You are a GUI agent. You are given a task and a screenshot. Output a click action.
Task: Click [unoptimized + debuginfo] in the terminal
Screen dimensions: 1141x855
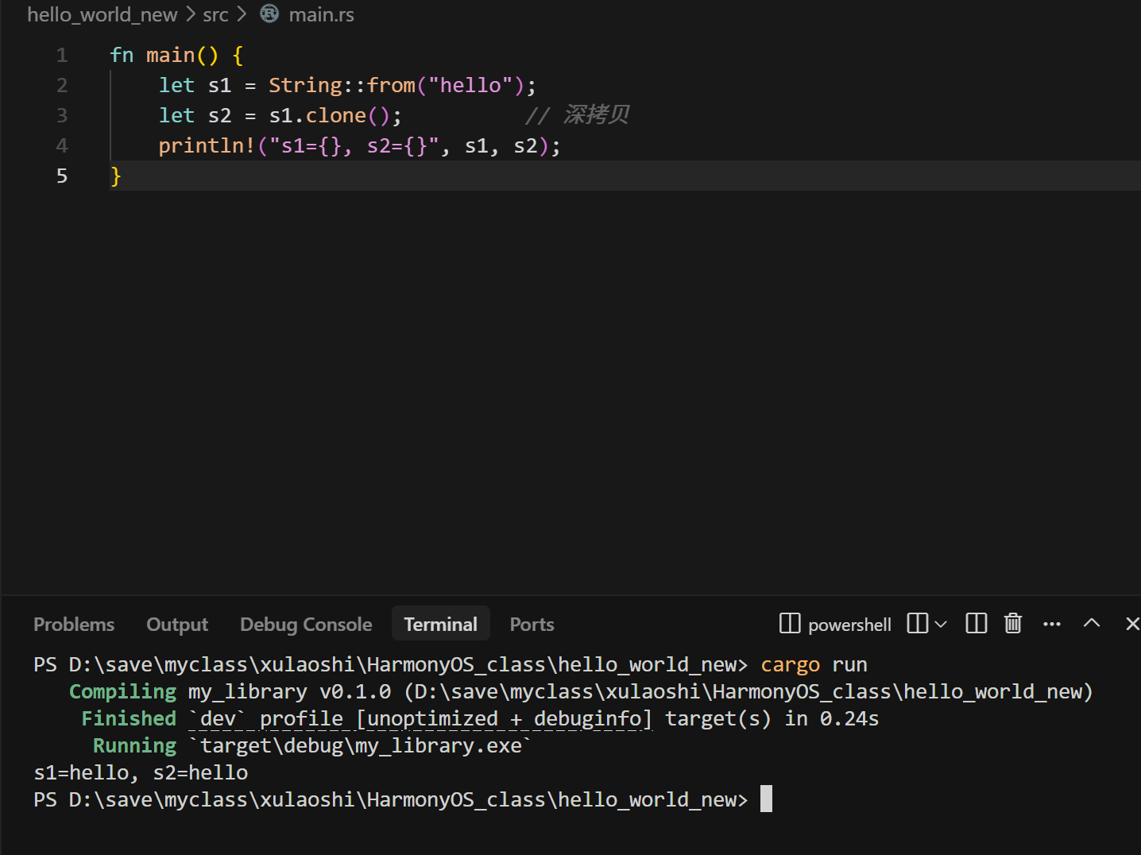point(504,719)
